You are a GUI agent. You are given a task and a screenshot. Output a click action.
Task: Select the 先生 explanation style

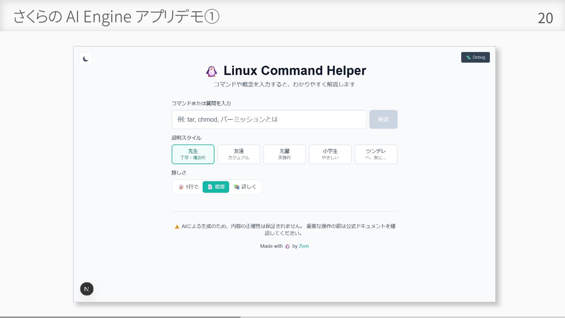click(x=193, y=154)
